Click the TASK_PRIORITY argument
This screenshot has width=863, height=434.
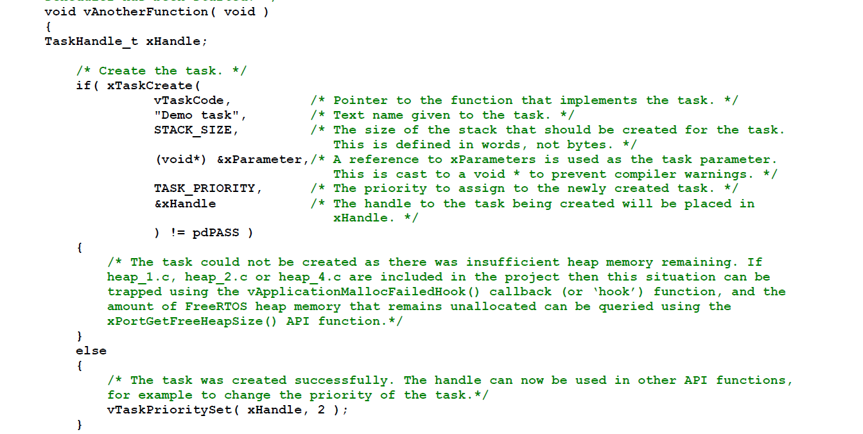(207, 188)
